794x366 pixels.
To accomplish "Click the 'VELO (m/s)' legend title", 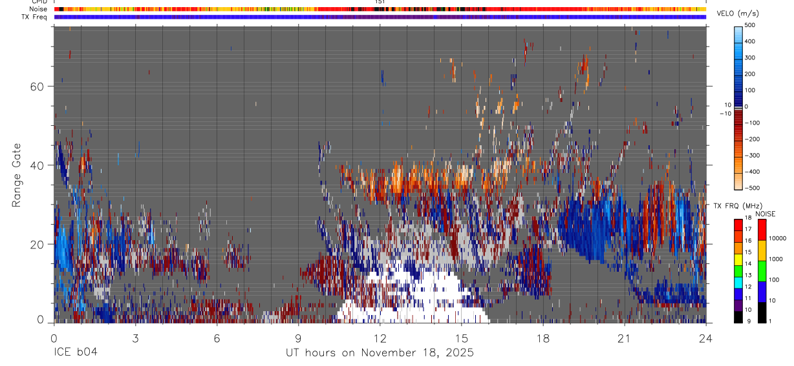I will pyautogui.click(x=738, y=14).
